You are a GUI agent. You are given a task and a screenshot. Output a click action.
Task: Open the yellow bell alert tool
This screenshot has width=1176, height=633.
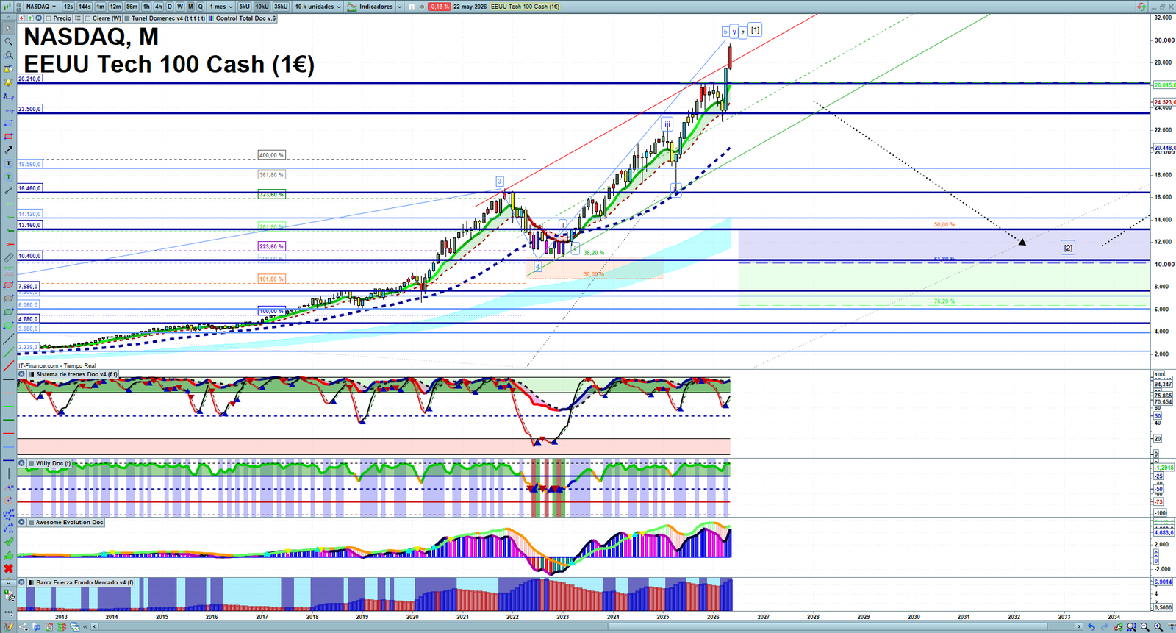8,82
